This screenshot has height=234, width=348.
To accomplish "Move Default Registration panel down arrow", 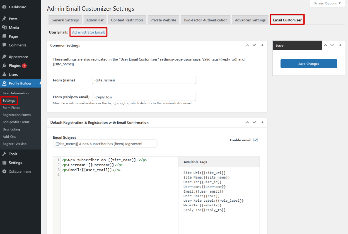I will [254, 122].
